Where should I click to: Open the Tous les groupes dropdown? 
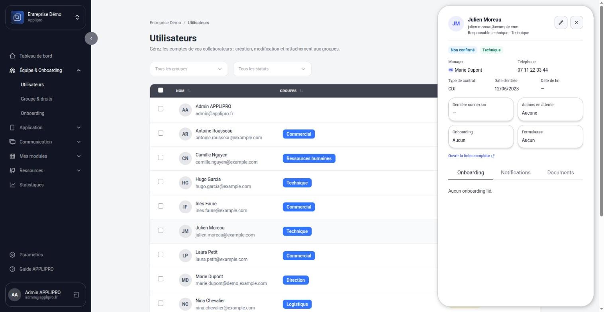pos(189,69)
